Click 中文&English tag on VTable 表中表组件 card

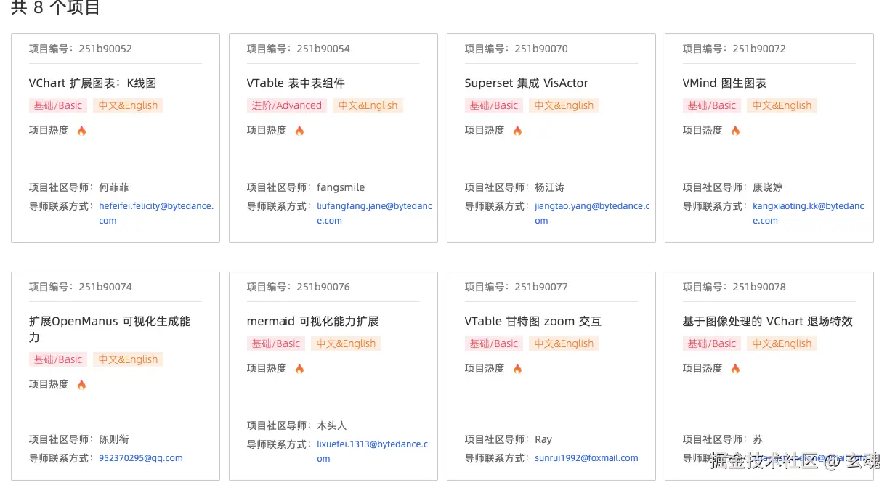coord(368,105)
